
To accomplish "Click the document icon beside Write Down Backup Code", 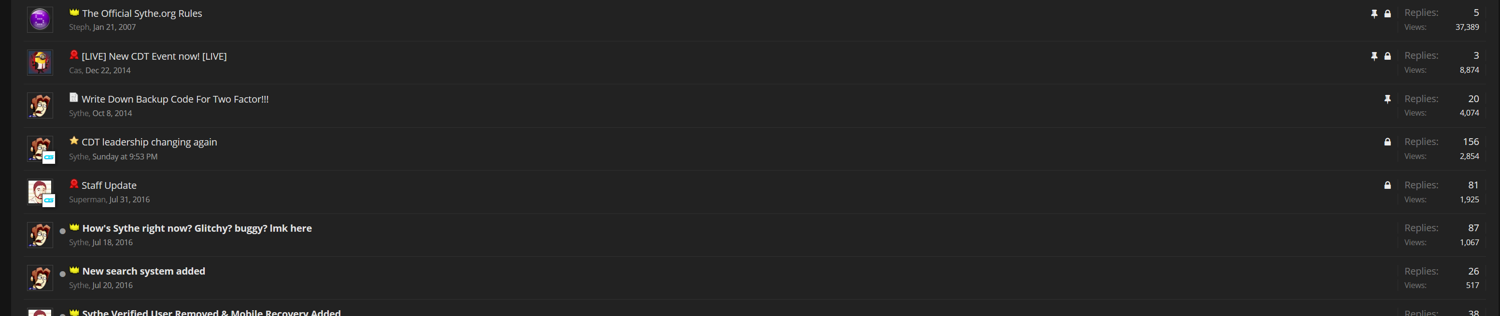I will [73, 98].
